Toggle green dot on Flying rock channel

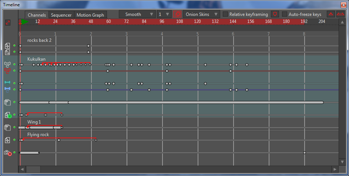point(14,140)
